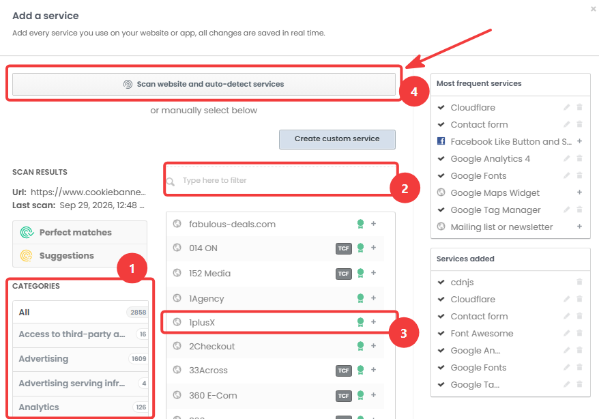
Task: Delete cdnjs from Services added
Action: [x=579, y=282]
